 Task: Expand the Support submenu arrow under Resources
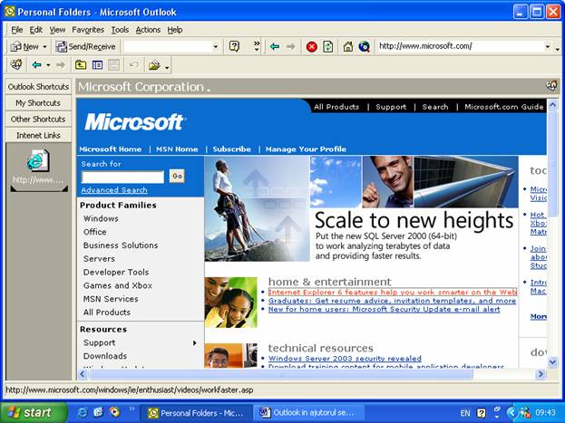tap(195, 342)
